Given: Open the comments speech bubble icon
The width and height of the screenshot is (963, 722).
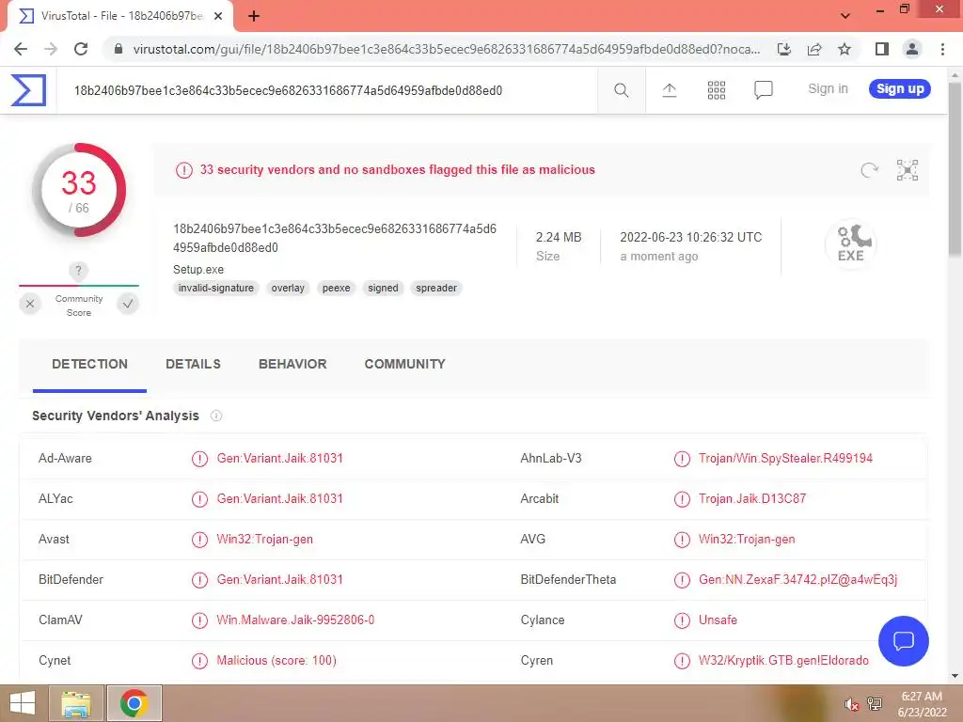Looking at the screenshot, I should (763, 90).
